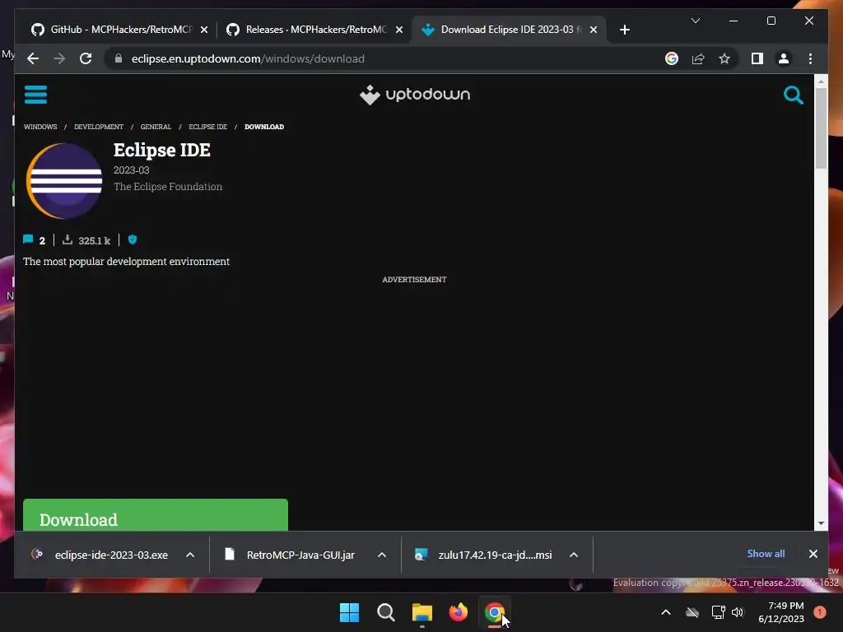Click the address bar URL
Screen dimensions: 843x632
248,58
